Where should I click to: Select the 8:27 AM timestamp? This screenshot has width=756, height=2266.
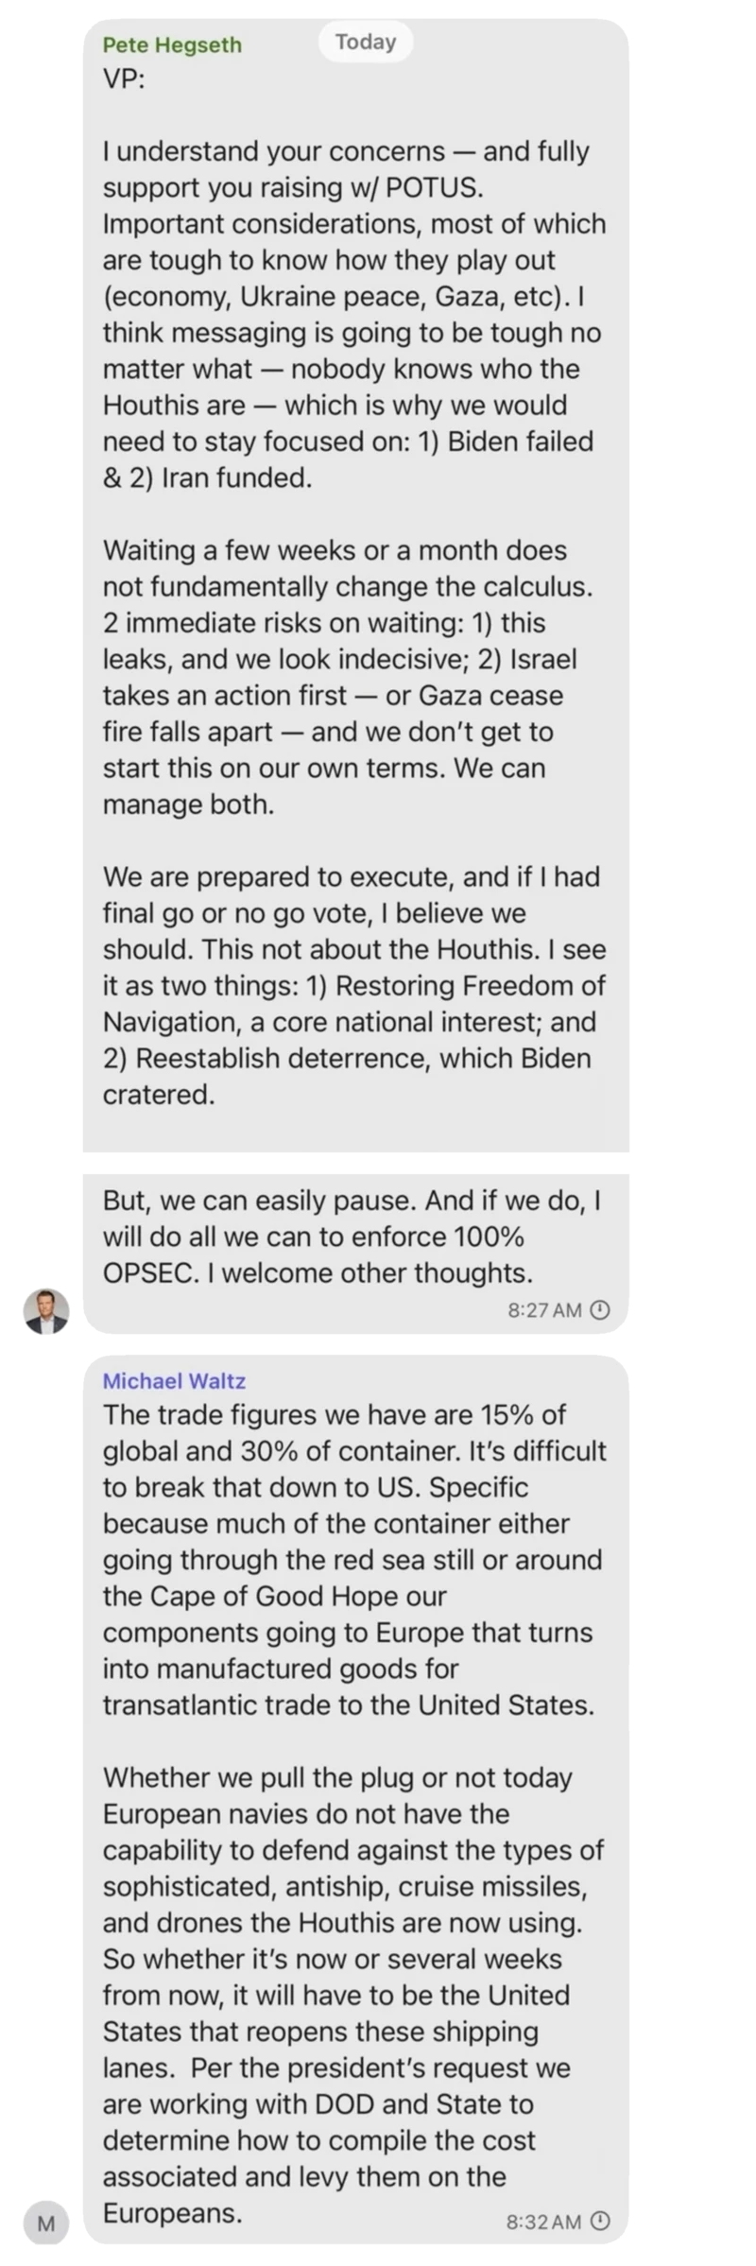pos(544,1310)
